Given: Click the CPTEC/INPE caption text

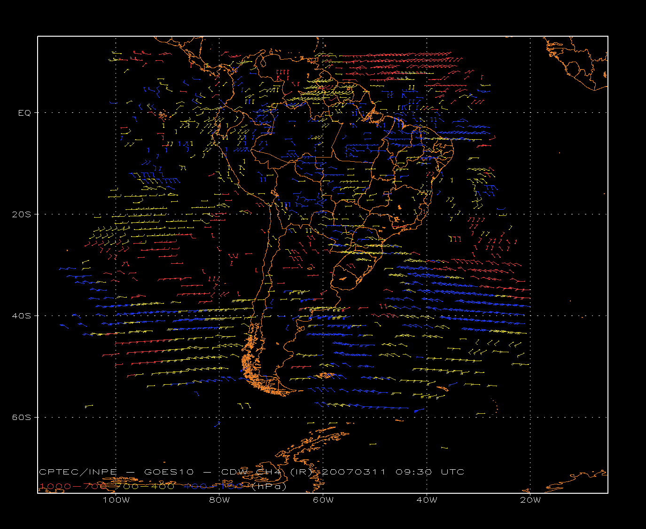Looking at the screenshot, I should pos(78,472).
